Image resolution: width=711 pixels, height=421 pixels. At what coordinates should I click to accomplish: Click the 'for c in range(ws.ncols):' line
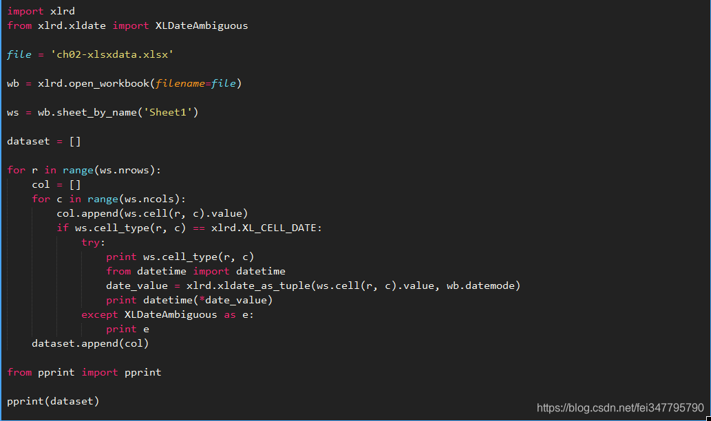(109, 199)
